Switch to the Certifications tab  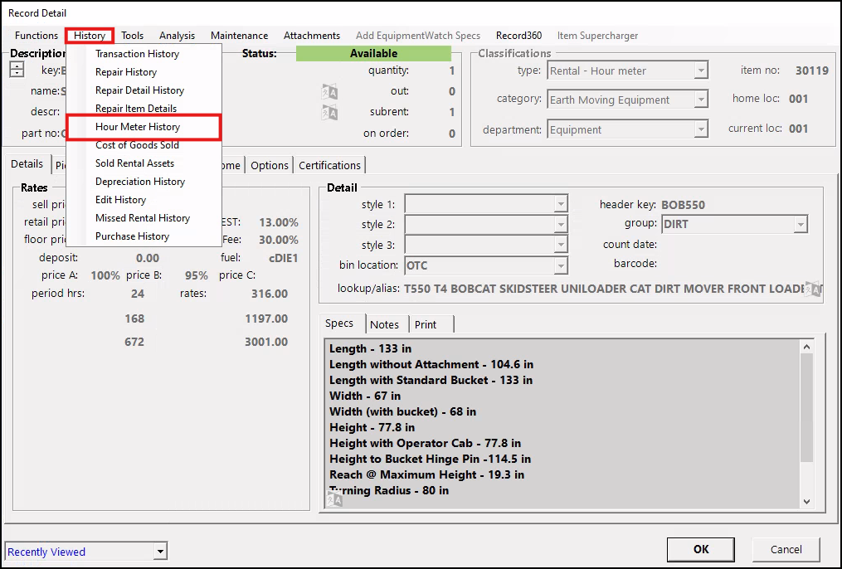[x=329, y=165]
